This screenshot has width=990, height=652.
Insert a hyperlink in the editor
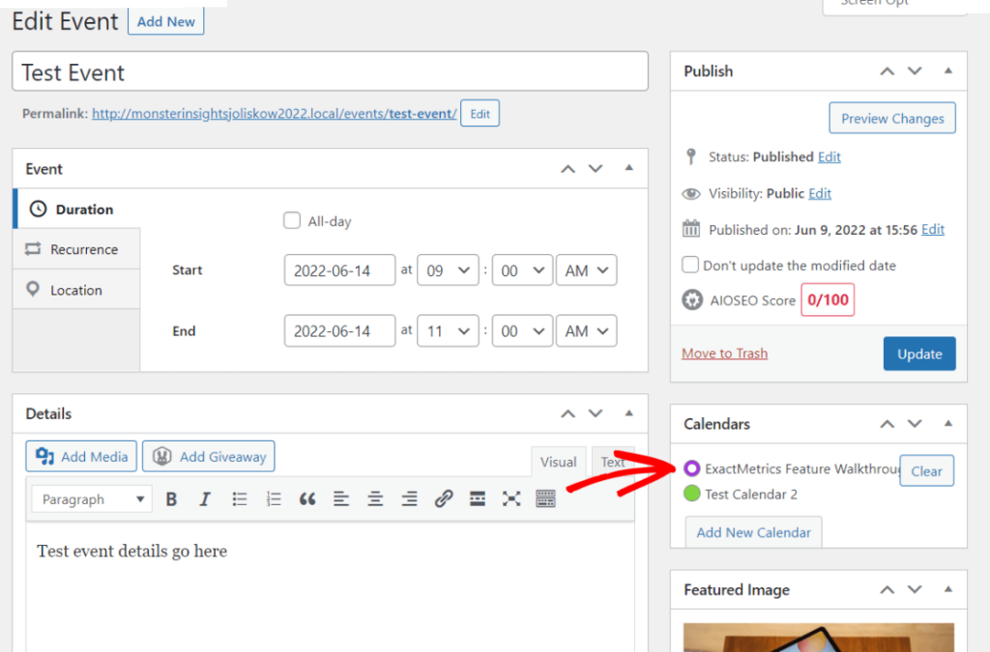444,498
